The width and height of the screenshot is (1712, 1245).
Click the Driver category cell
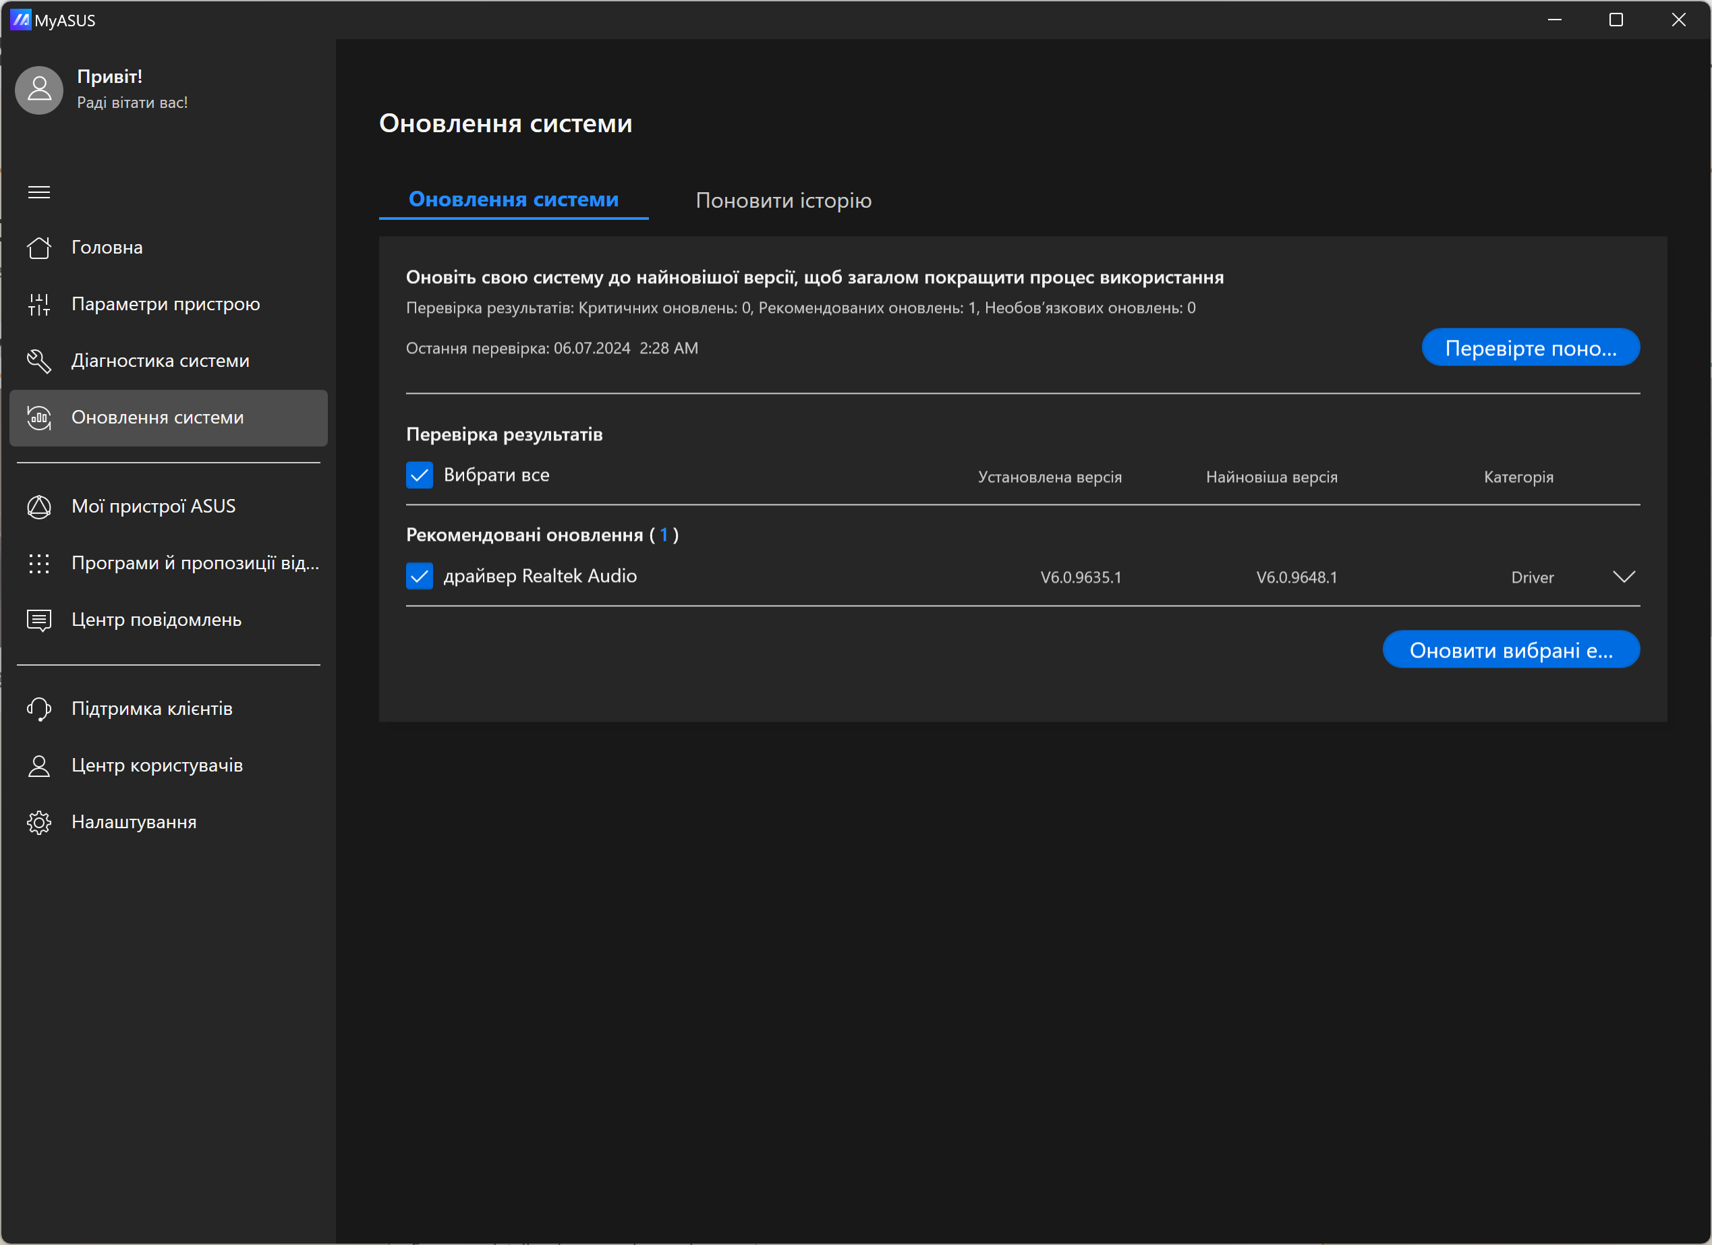click(x=1533, y=577)
